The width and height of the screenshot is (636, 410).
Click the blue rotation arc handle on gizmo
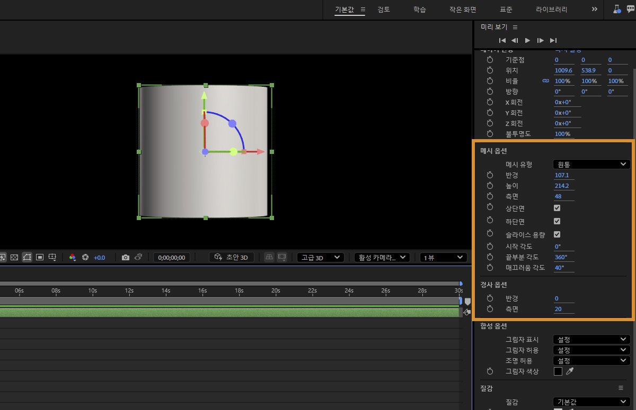pyautogui.click(x=232, y=123)
